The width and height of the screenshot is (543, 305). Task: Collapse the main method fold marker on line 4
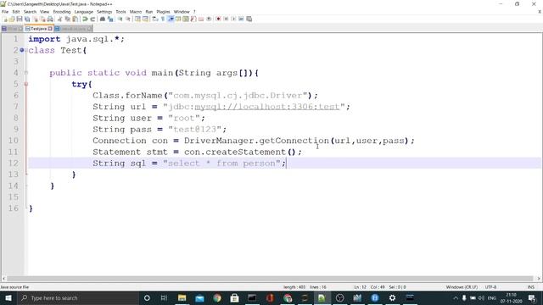click(26, 73)
